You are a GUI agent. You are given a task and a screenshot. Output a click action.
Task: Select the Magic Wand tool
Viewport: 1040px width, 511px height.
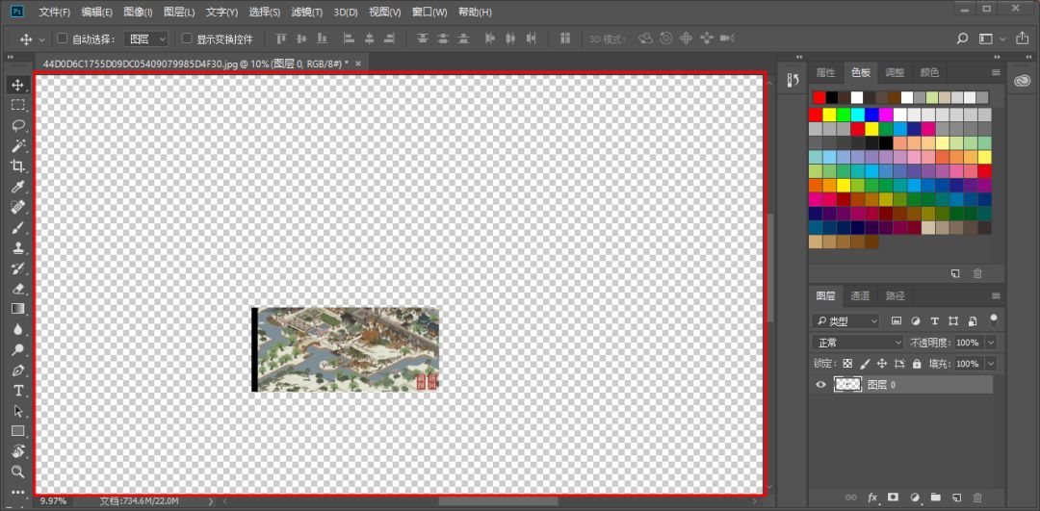tap(18, 145)
